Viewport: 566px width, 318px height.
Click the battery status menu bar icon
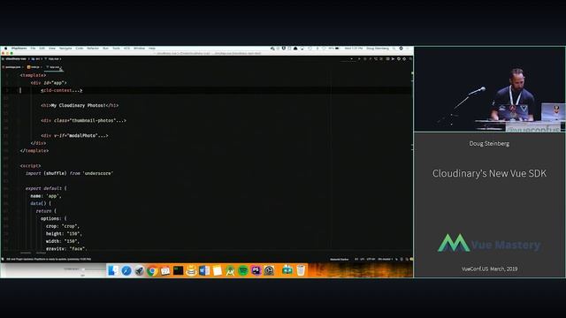click(337, 49)
